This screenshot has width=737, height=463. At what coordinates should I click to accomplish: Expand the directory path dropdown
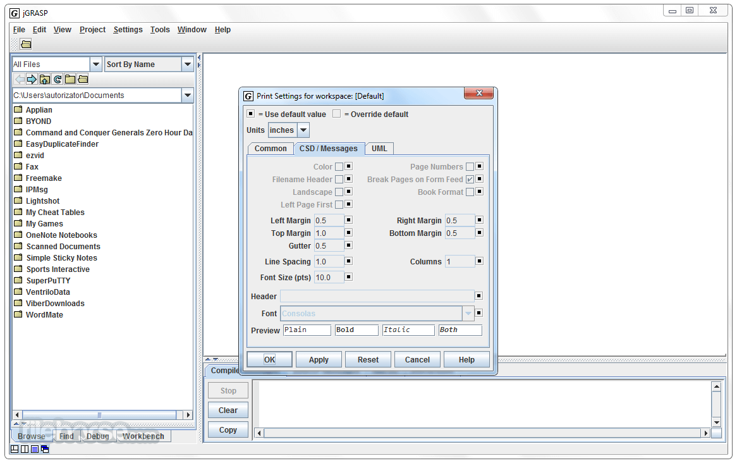188,95
